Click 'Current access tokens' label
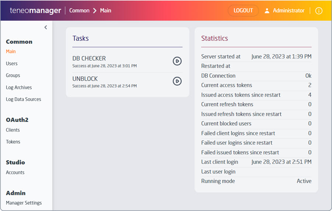Screen dimensions: 332x211 click(x=227, y=85)
